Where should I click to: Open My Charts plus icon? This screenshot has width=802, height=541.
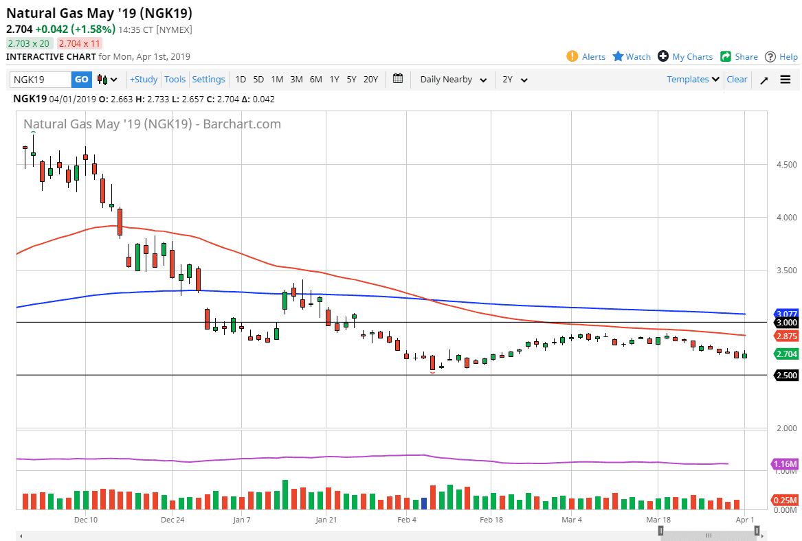point(662,56)
